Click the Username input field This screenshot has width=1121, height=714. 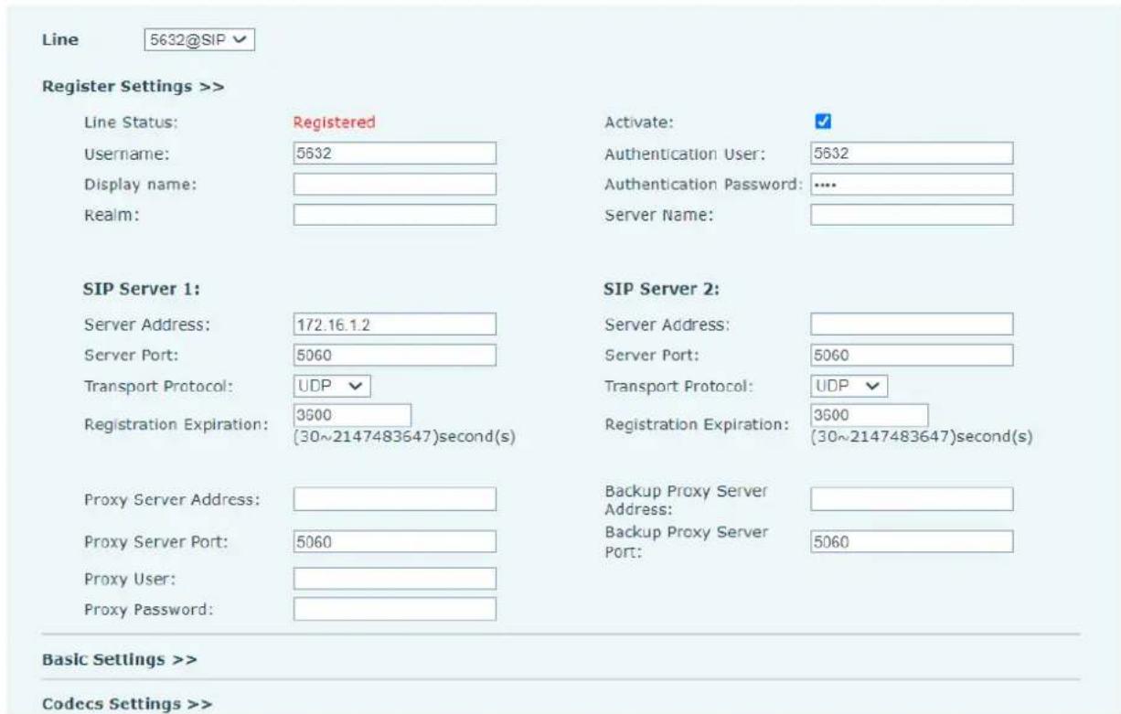tap(394, 154)
